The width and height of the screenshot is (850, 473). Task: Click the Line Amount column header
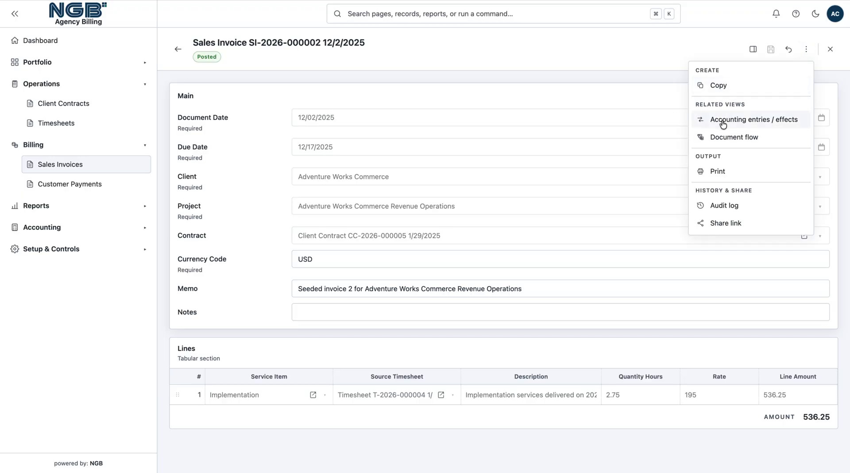point(798,377)
